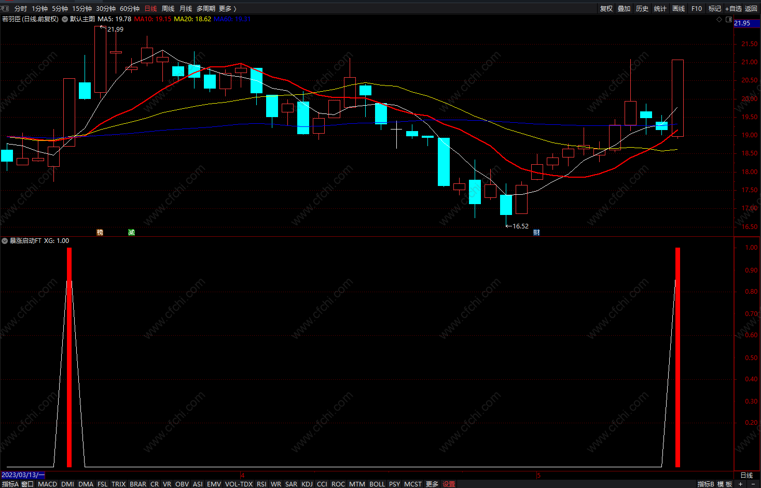The height and width of the screenshot is (488, 761).
Task: Switch indicator to DMI
Action: tap(67, 484)
